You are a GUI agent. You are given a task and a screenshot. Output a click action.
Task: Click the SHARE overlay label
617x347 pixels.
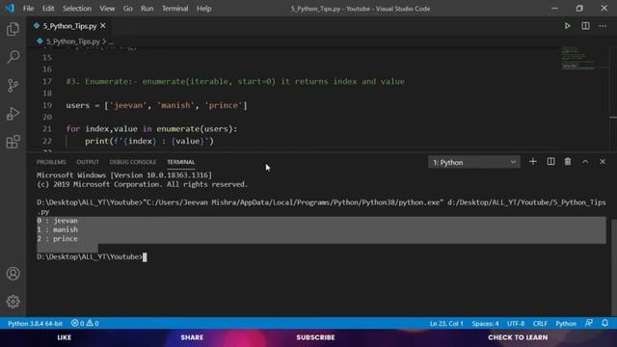point(192,337)
